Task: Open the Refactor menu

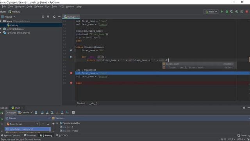Action: point(39,7)
